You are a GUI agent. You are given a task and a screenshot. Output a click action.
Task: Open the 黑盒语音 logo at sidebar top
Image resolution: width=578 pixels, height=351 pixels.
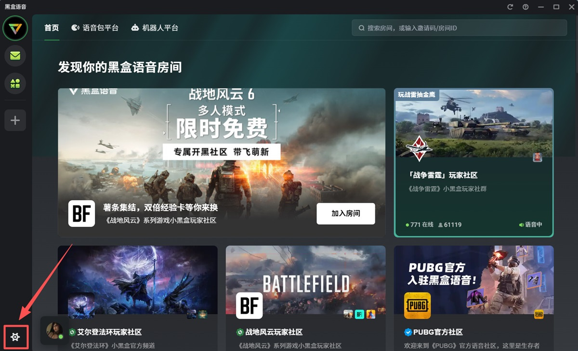tap(15, 28)
